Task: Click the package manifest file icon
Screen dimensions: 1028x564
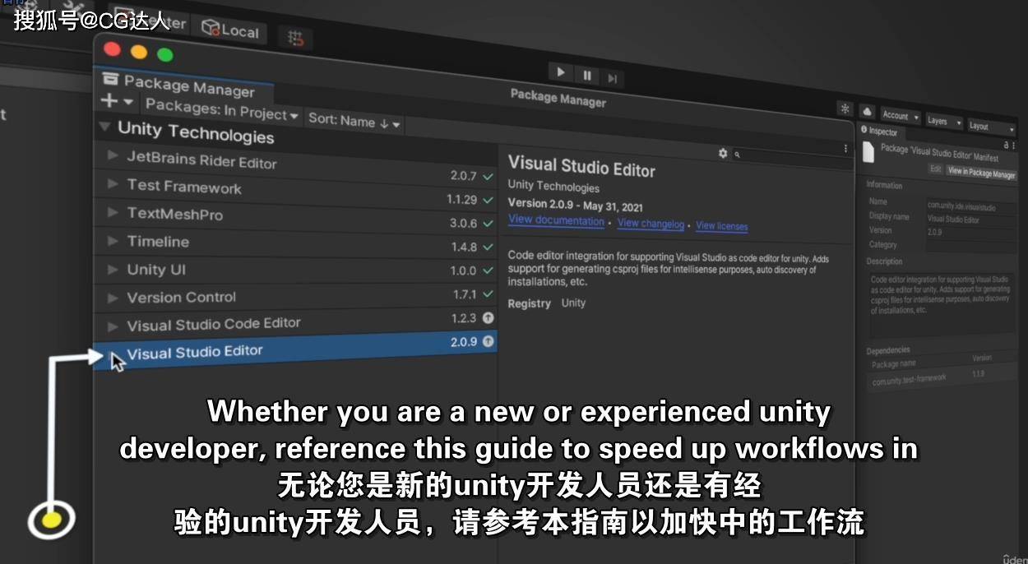Action: coord(868,152)
